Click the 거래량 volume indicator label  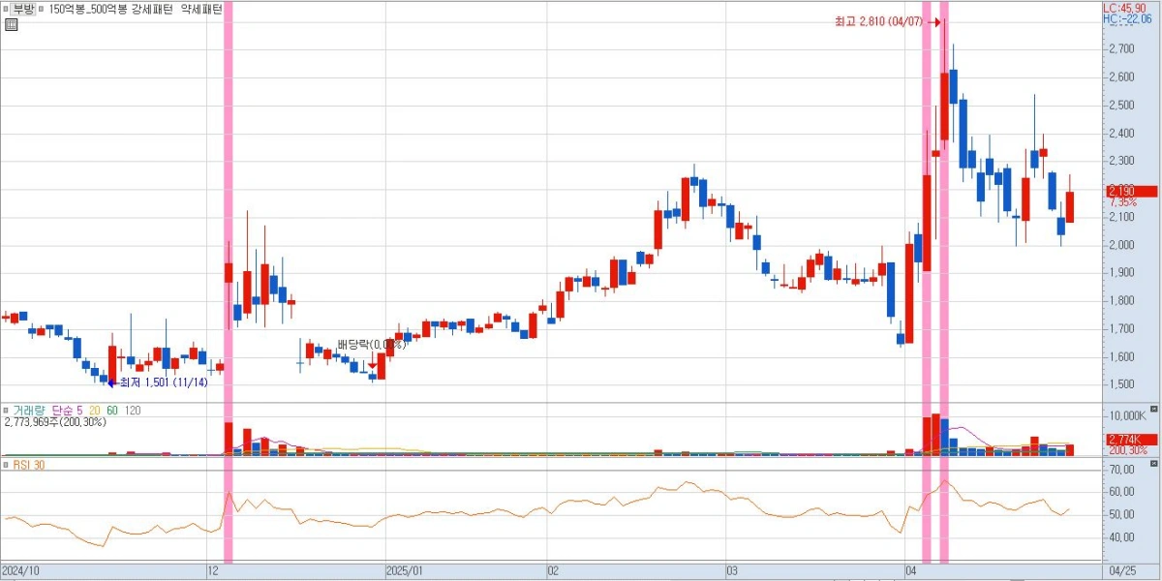(x=29, y=411)
